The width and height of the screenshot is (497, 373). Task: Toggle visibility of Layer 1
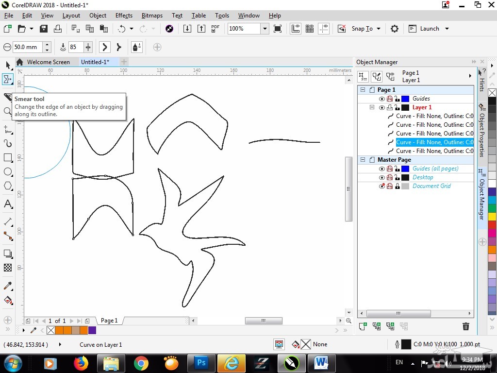[382, 107]
